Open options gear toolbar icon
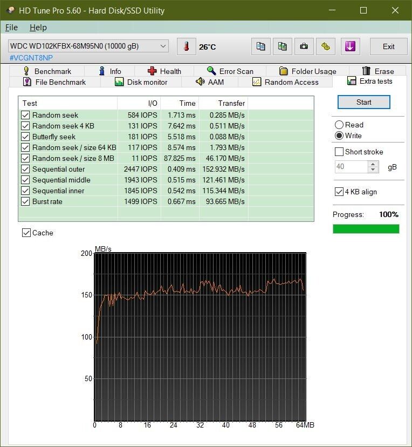Screen dimensions: 412x447 pyautogui.click(x=325, y=46)
